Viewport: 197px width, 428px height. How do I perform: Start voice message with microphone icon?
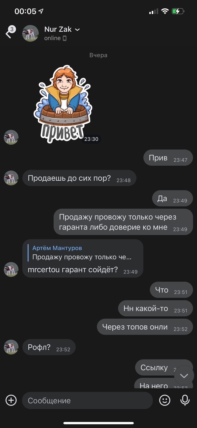tap(185, 400)
